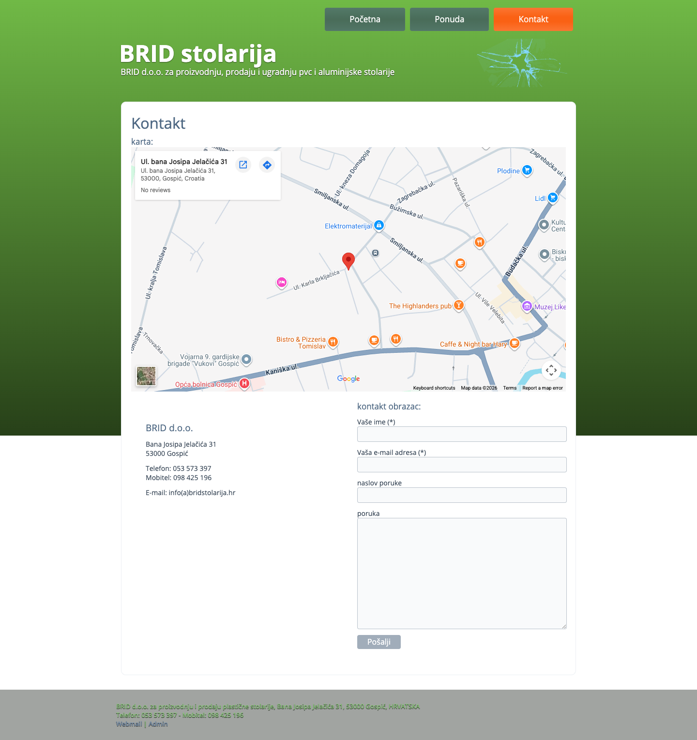Click the Pošalji submit button
This screenshot has height=740, width=697.
379,642
